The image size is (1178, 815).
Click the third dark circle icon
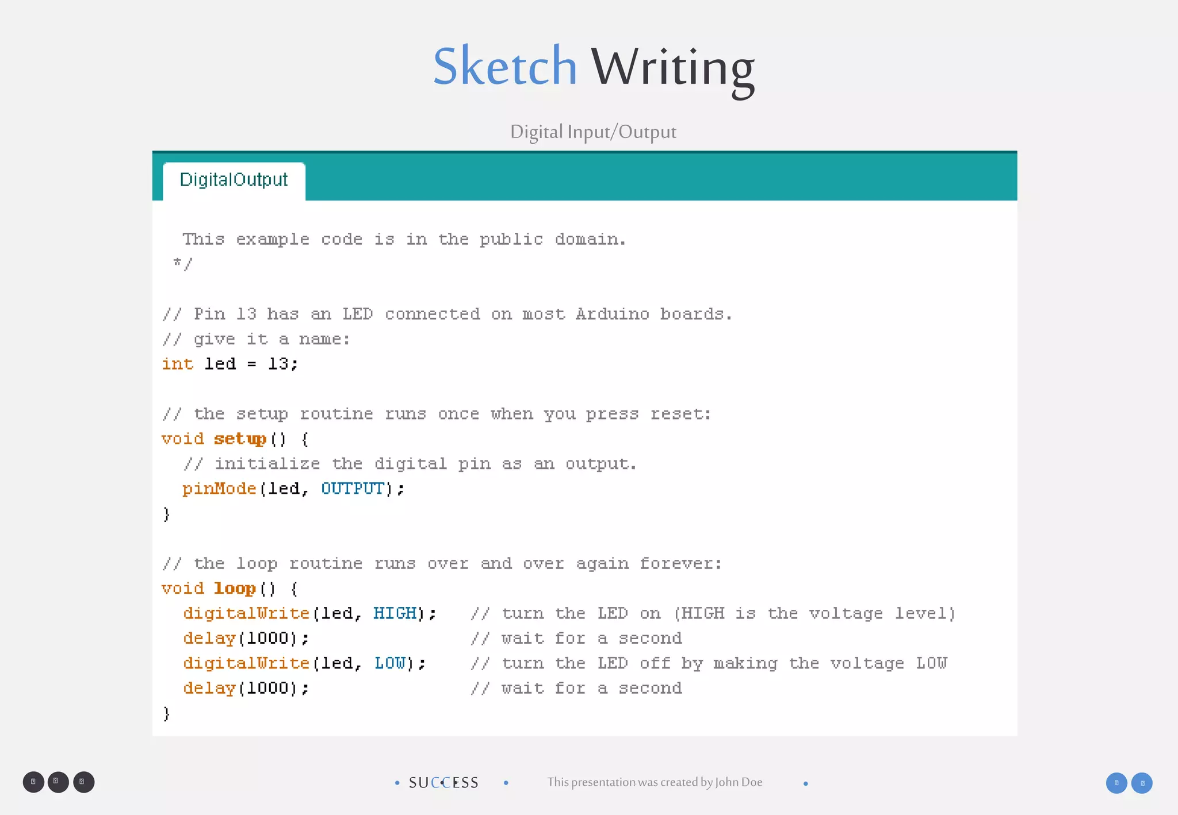(83, 782)
